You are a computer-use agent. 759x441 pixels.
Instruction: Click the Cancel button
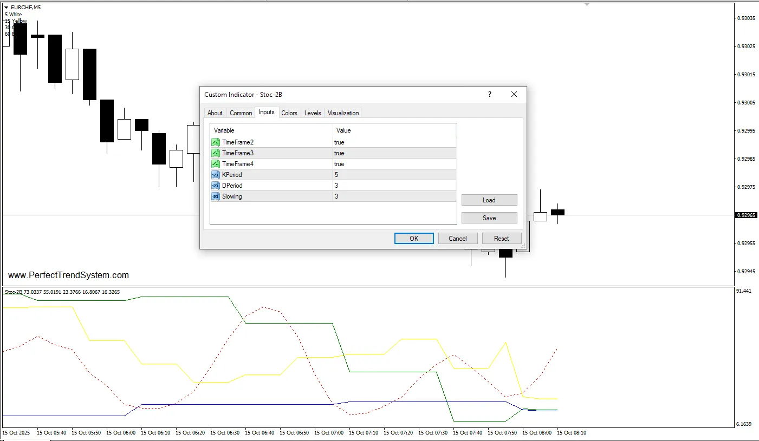(458, 239)
